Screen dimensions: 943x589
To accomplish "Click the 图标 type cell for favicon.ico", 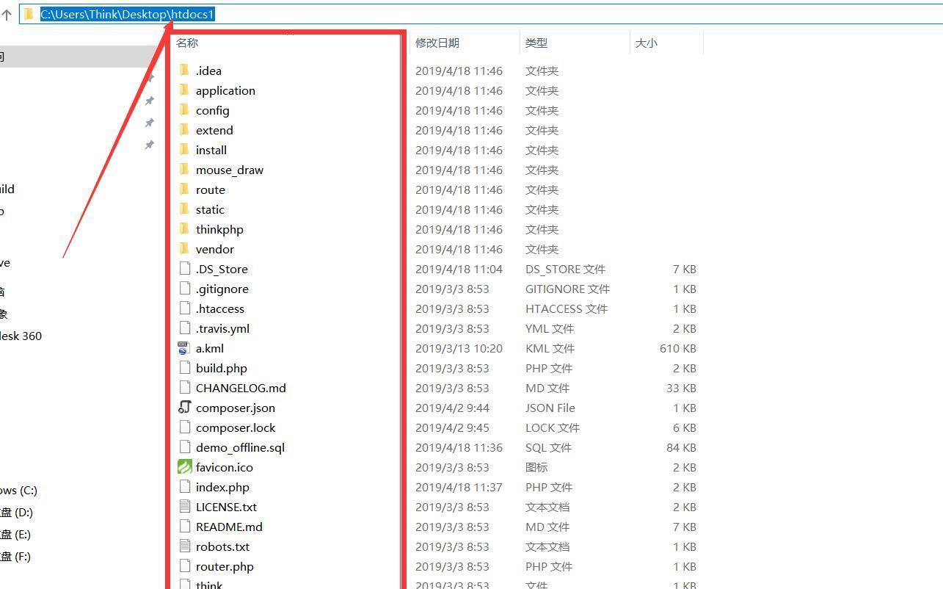I will pyautogui.click(x=536, y=467).
